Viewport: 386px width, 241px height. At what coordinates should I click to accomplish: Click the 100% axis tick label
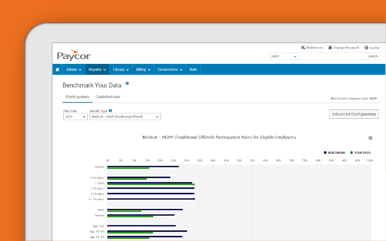370,160
